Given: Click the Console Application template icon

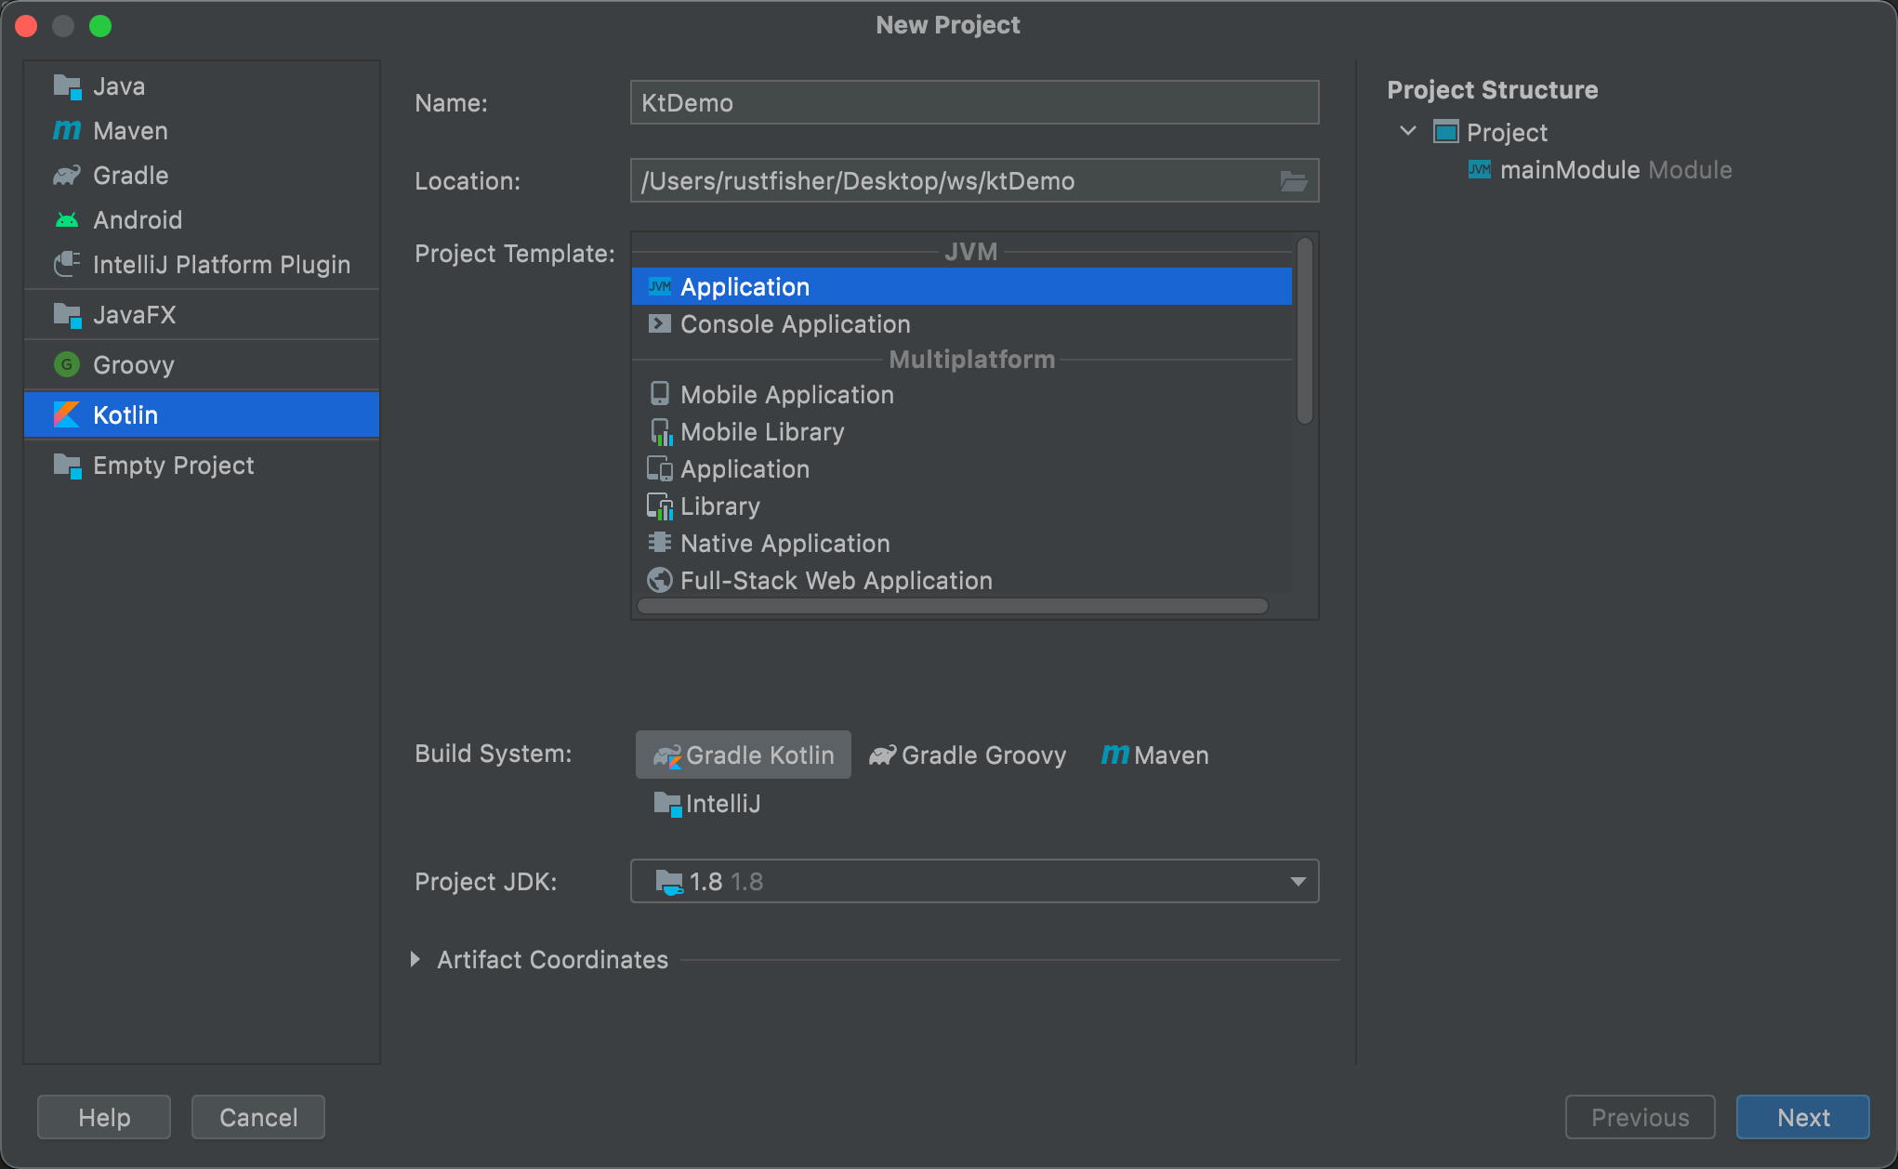Looking at the screenshot, I should click(x=659, y=324).
